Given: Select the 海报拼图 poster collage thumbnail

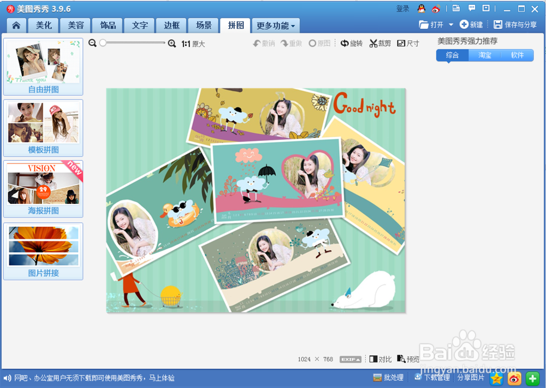Looking at the screenshot, I should tap(43, 189).
